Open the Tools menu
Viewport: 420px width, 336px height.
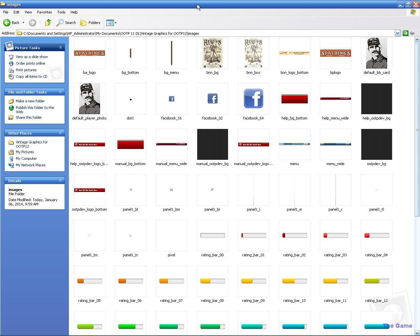61,12
